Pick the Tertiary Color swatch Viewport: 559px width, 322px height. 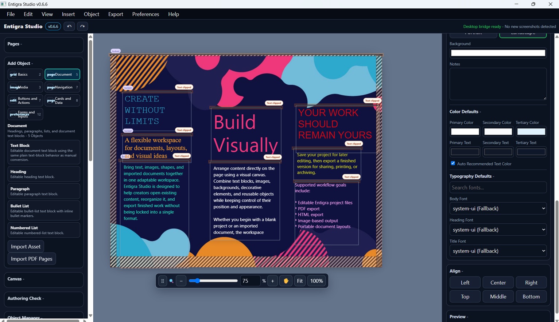point(531,132)
